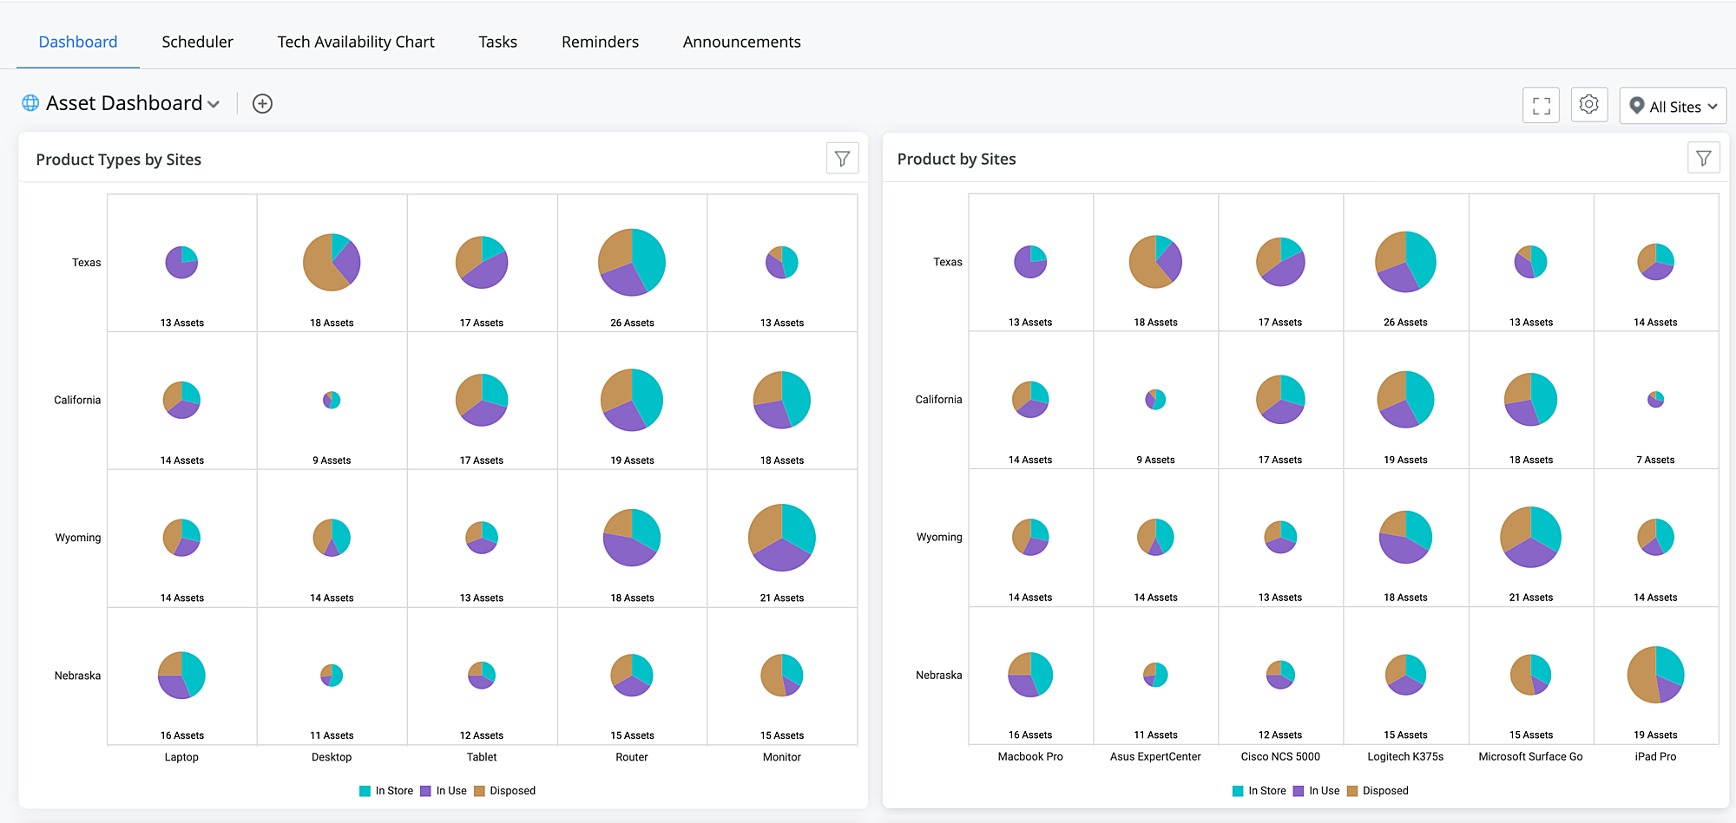Click filter icon on Product by Sites
This screenshot has width=1736, height=823.
click(1704, 158)
